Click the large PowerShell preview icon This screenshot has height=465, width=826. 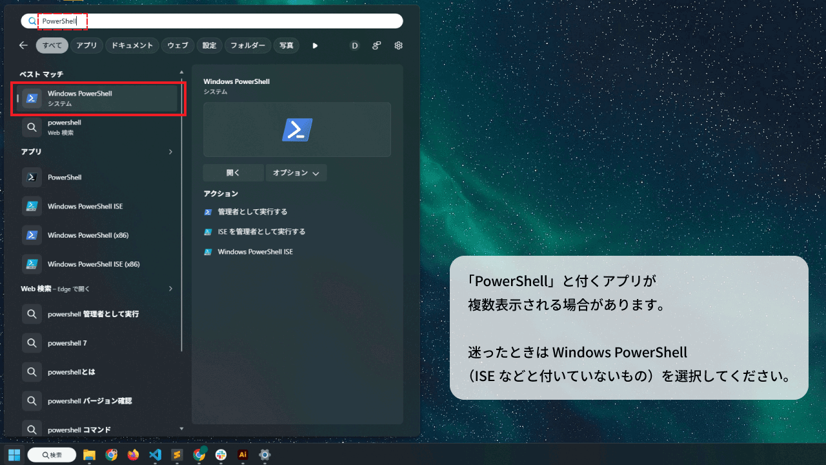coord(297,130)
